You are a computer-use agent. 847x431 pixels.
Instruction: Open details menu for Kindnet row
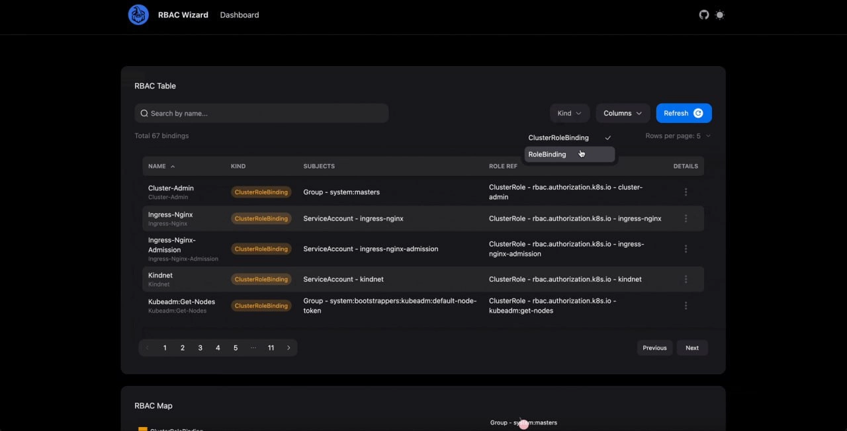point(686,279)
